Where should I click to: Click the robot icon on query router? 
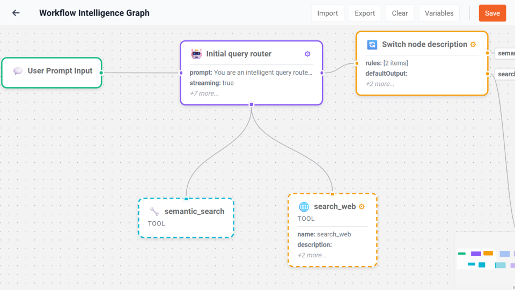click(x=196, y=54)
